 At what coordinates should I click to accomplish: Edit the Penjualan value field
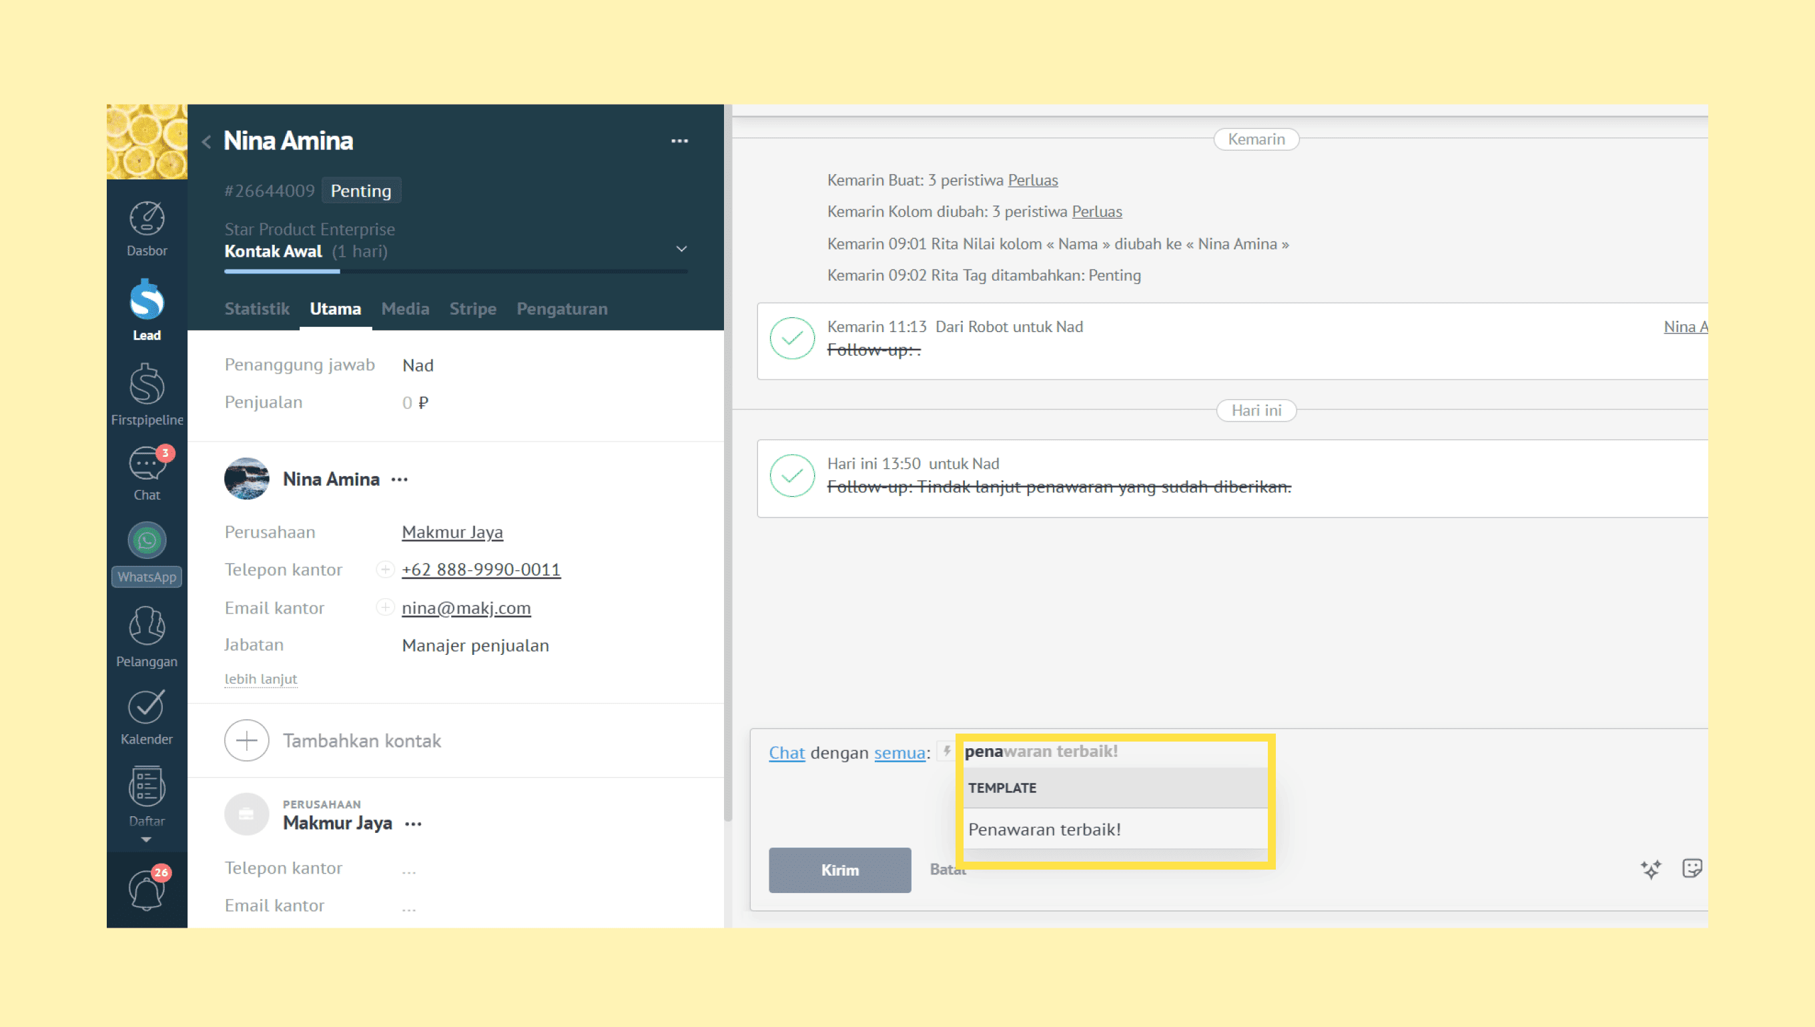coord(415,403)
